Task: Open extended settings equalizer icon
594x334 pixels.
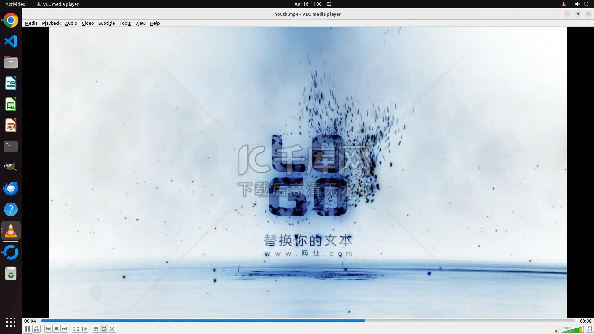Action: pos(84,329)
